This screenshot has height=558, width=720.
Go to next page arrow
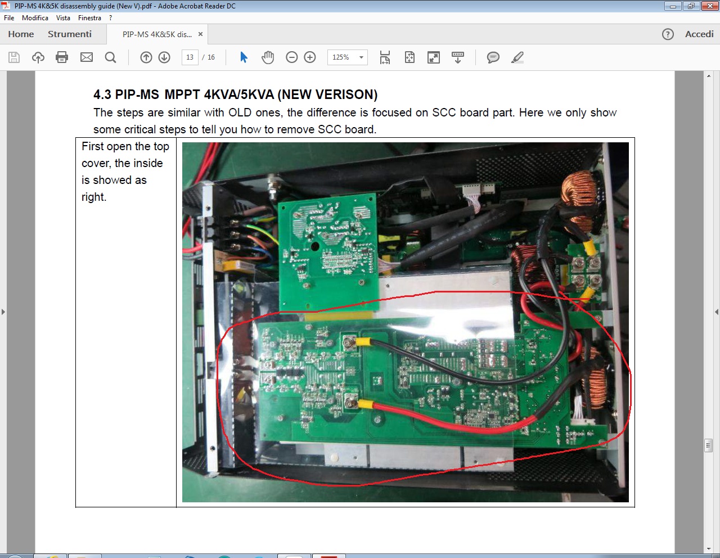[x=164, y=57]
